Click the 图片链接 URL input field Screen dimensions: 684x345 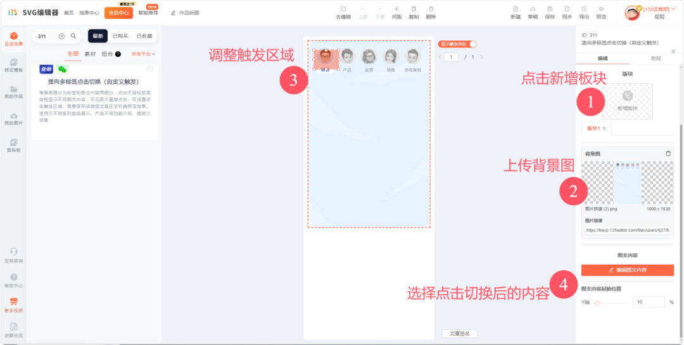click(x=627, y=230)
